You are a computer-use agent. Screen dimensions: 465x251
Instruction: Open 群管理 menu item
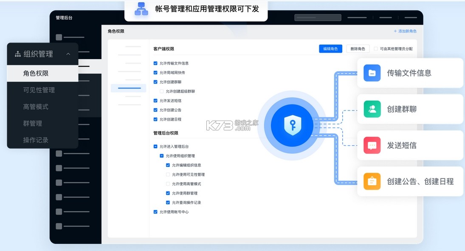33,124
